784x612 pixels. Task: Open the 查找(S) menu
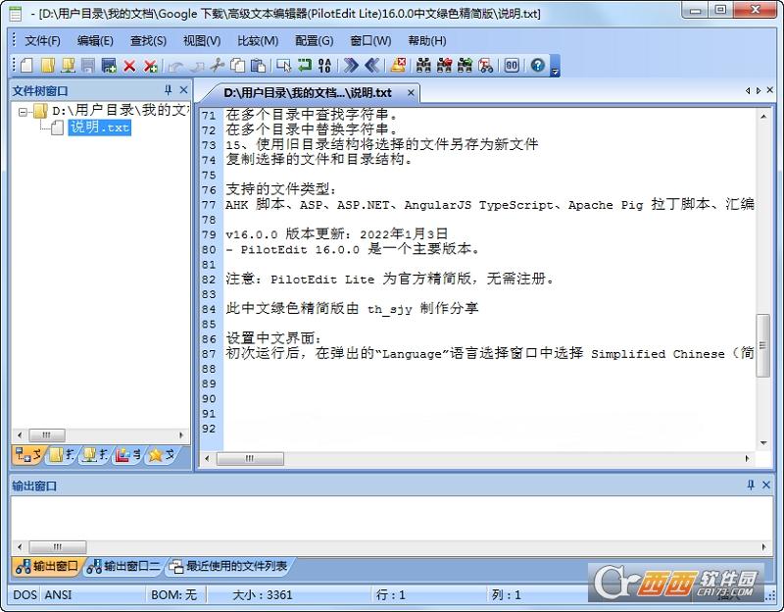[x=148, y=41]
